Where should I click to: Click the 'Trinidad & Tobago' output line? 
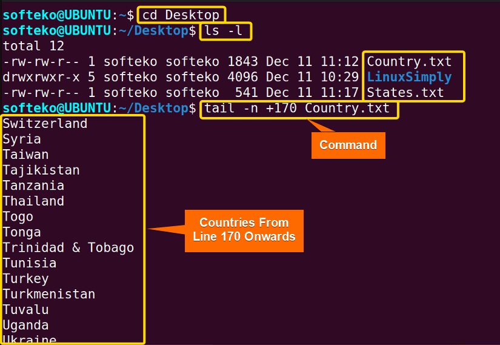click(68, 247)
